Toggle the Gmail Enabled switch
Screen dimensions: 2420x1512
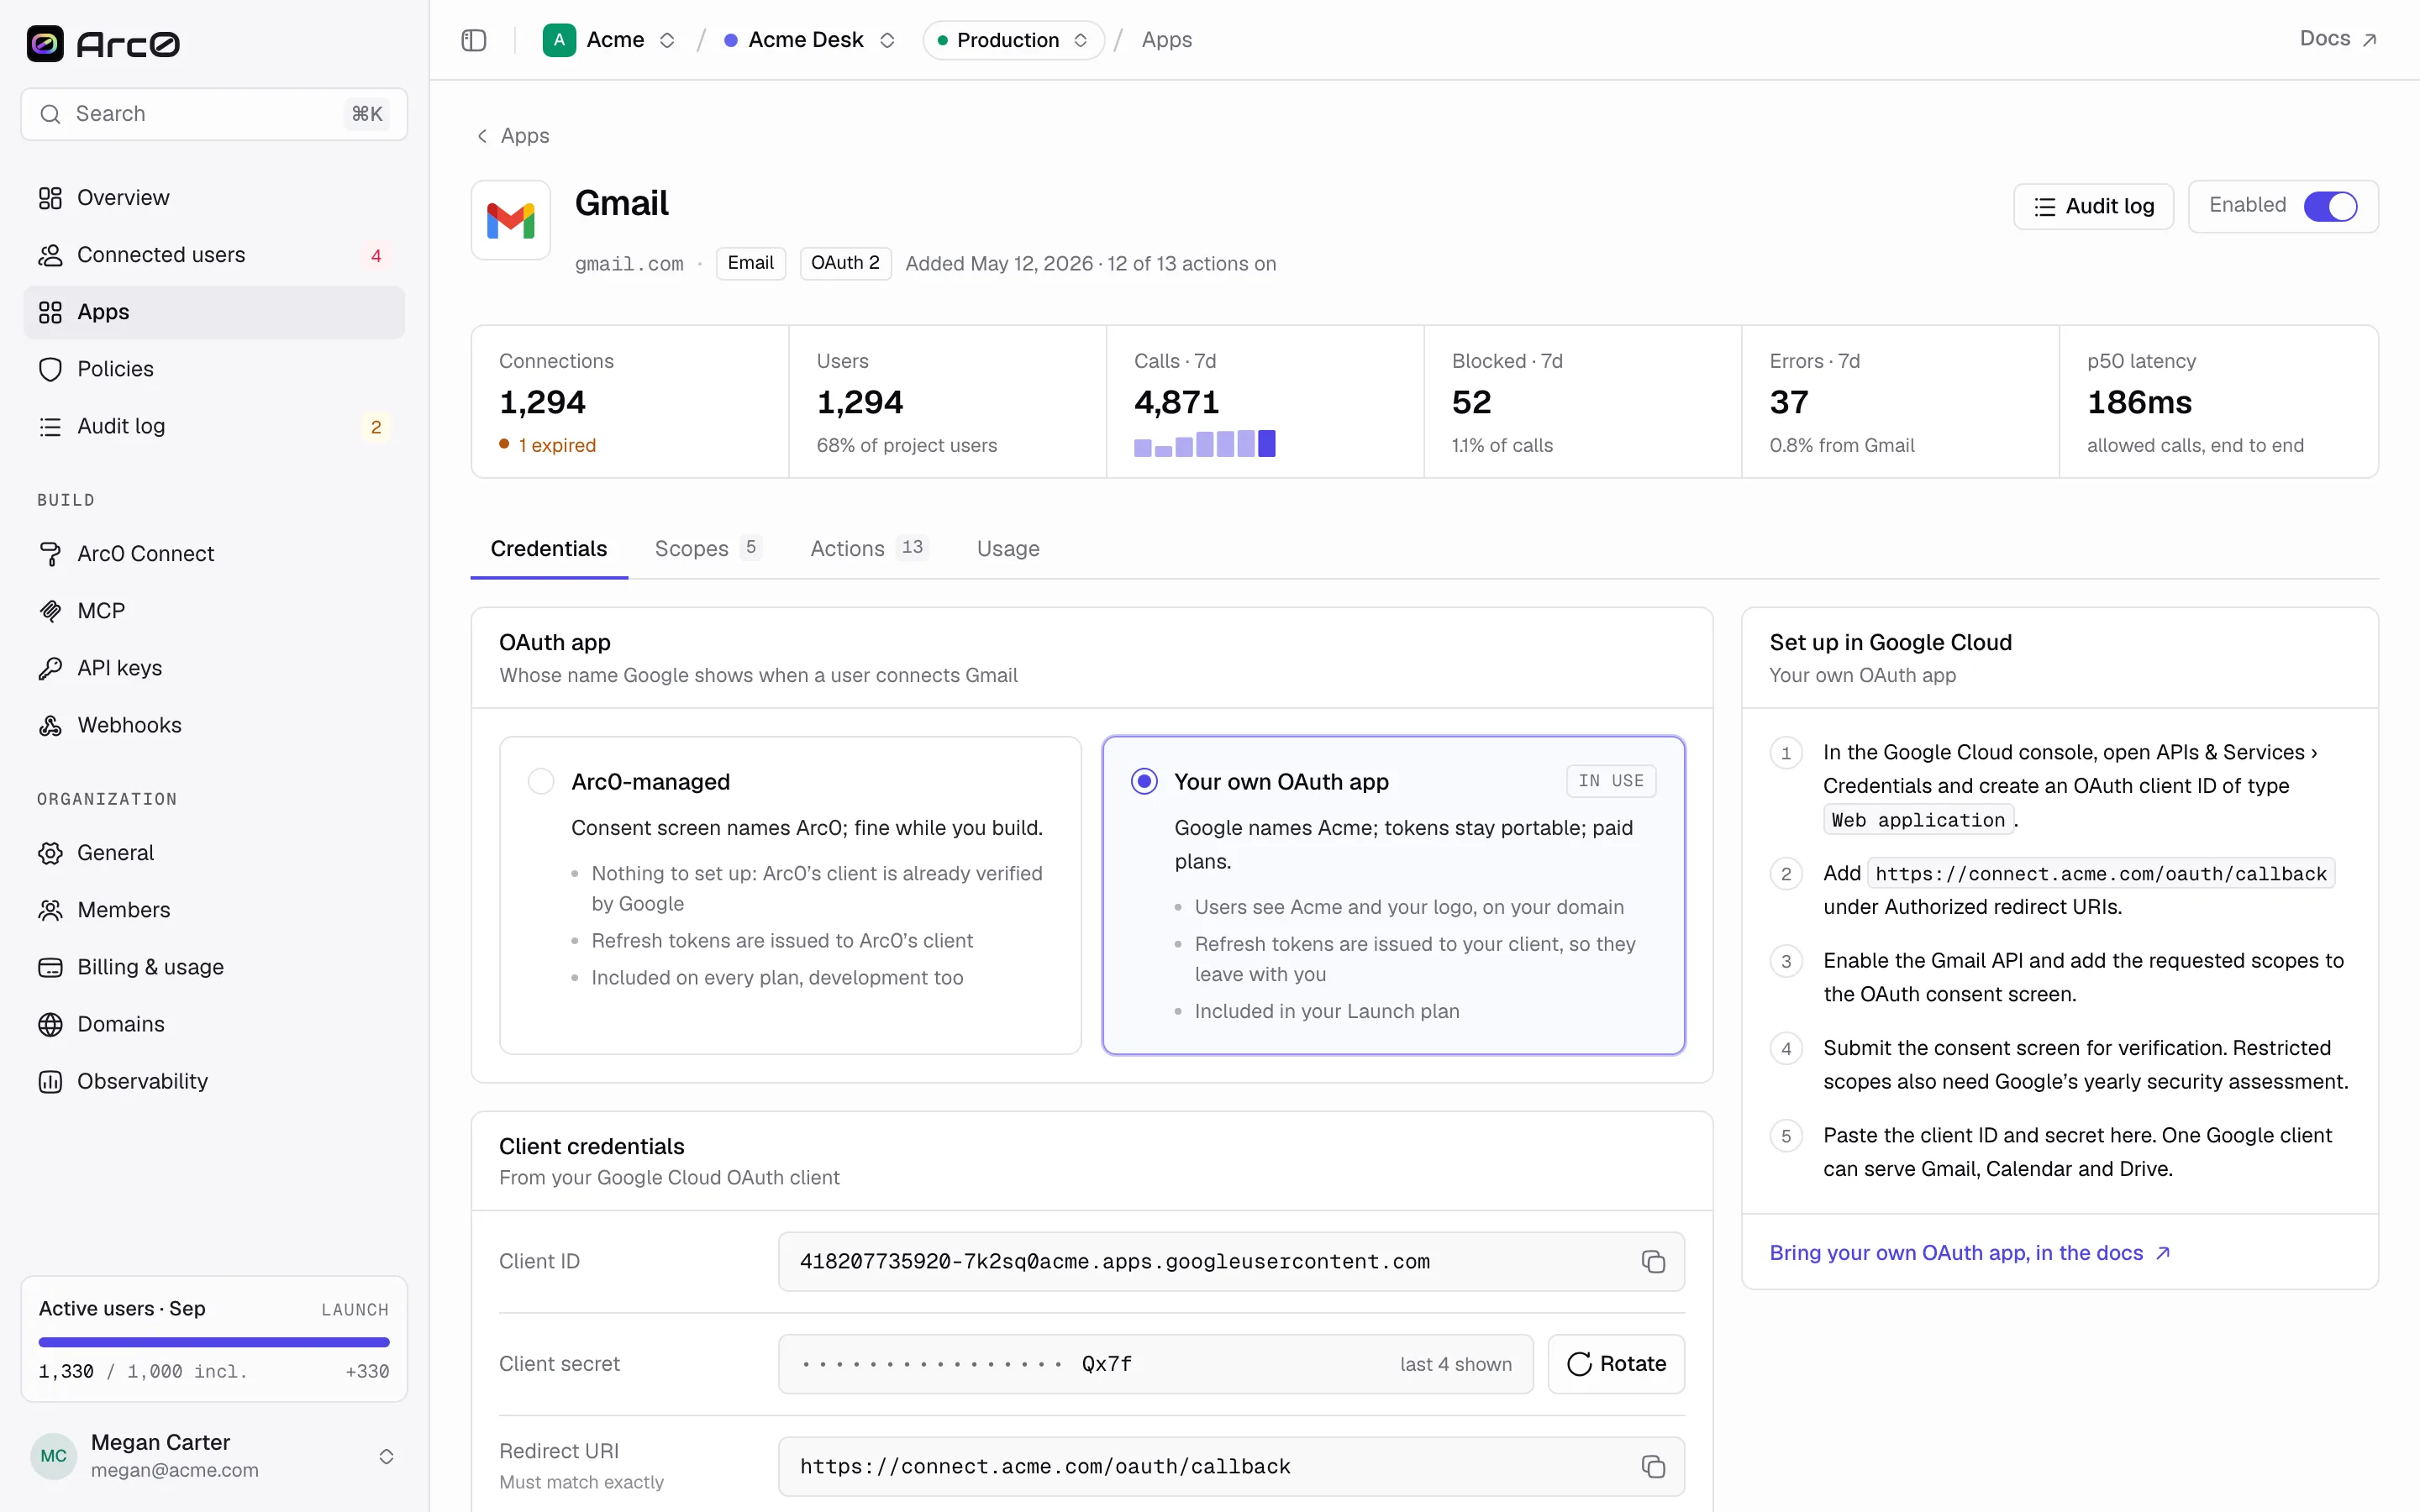(x=2330, y=206)
